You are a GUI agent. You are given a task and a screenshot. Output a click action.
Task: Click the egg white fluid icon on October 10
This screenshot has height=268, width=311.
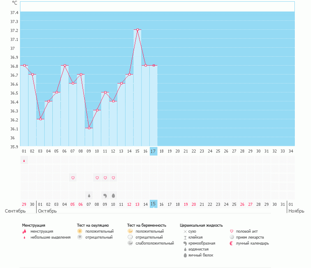click(x=113, y=196)
